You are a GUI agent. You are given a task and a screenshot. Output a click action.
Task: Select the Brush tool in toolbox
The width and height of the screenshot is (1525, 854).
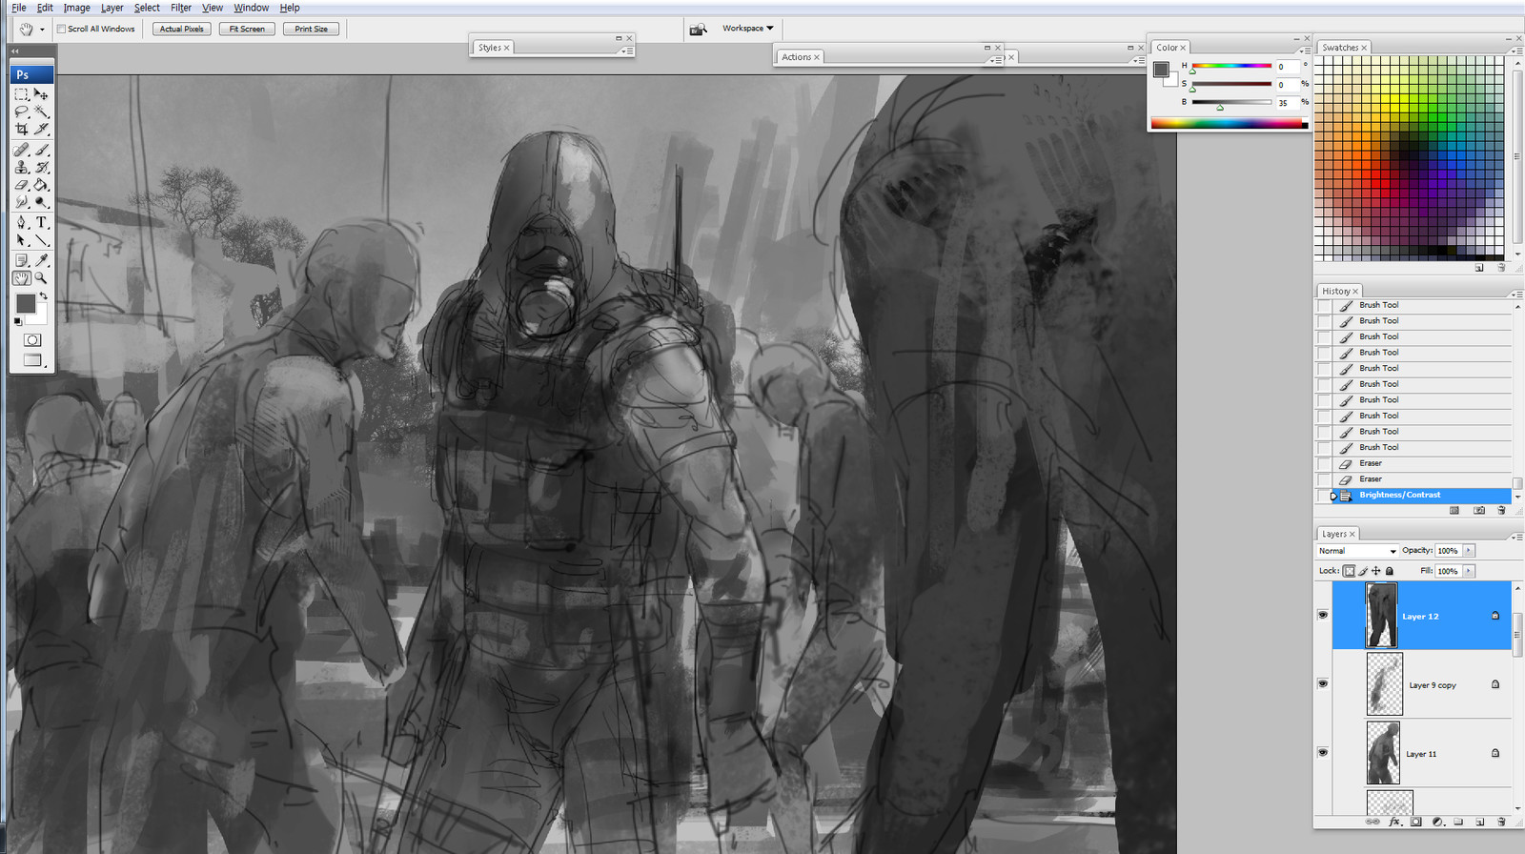(x=41, y=150)
